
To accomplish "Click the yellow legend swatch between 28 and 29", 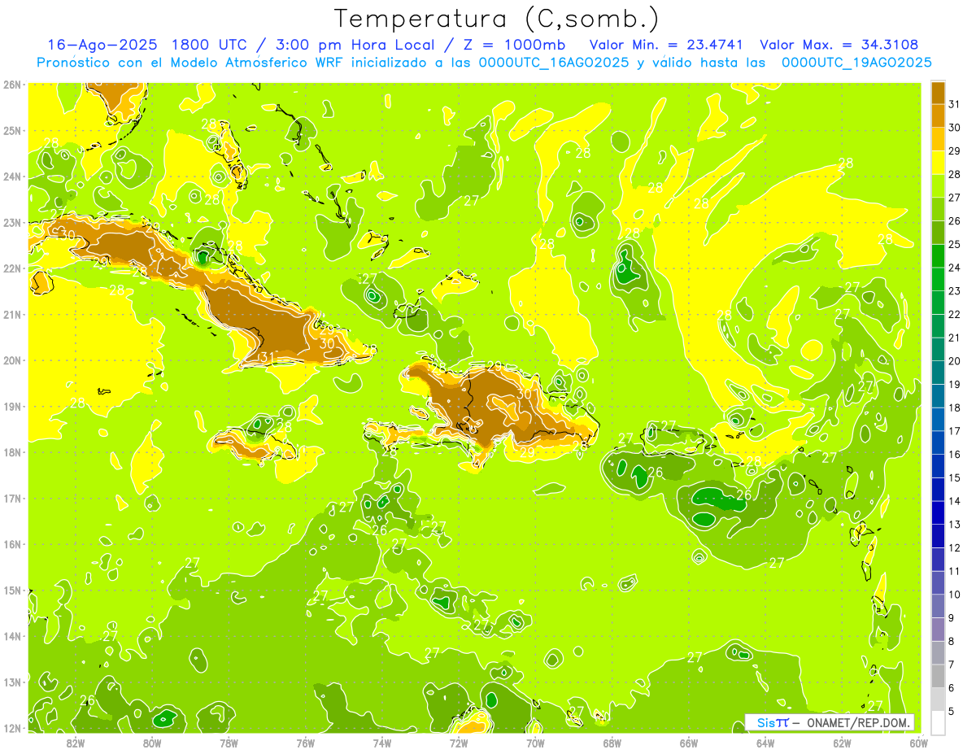I will pos(938,163).
